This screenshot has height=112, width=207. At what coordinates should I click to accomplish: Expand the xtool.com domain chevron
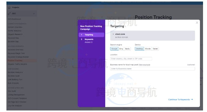[113, 34]
